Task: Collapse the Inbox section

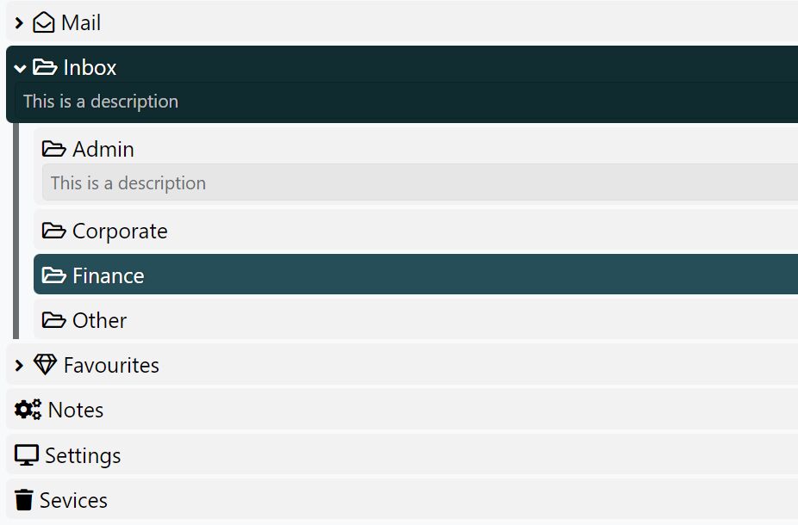Action: [19, 66]
